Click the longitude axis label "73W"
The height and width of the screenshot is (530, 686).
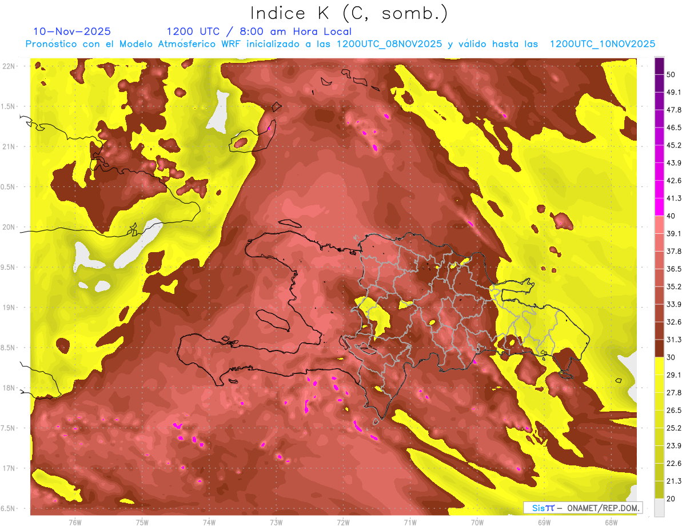tap(276, 522)
